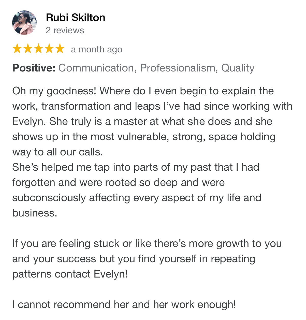Click the line "way to all our calls."

pos(58,152)
